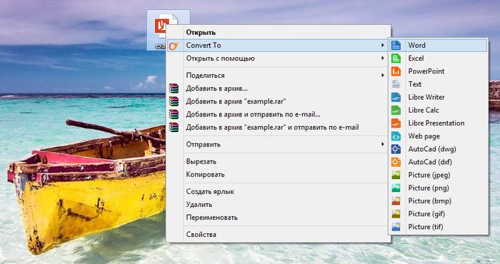Select the Picture (png) label
500x264 pixels.
429,188
